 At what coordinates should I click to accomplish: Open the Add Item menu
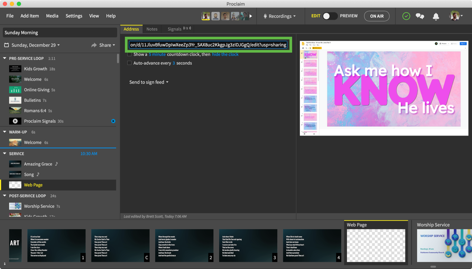(x=29, y=16)
